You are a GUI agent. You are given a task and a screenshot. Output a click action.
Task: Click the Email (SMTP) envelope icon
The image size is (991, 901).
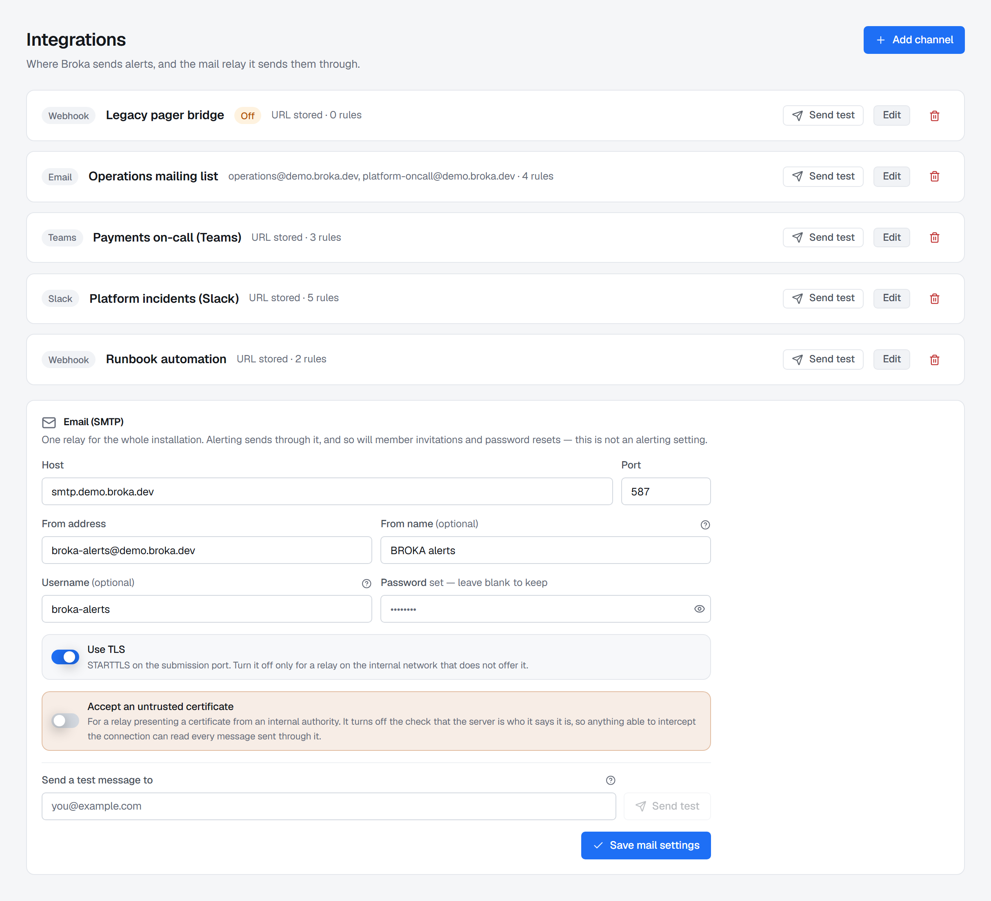pos(49,422)
